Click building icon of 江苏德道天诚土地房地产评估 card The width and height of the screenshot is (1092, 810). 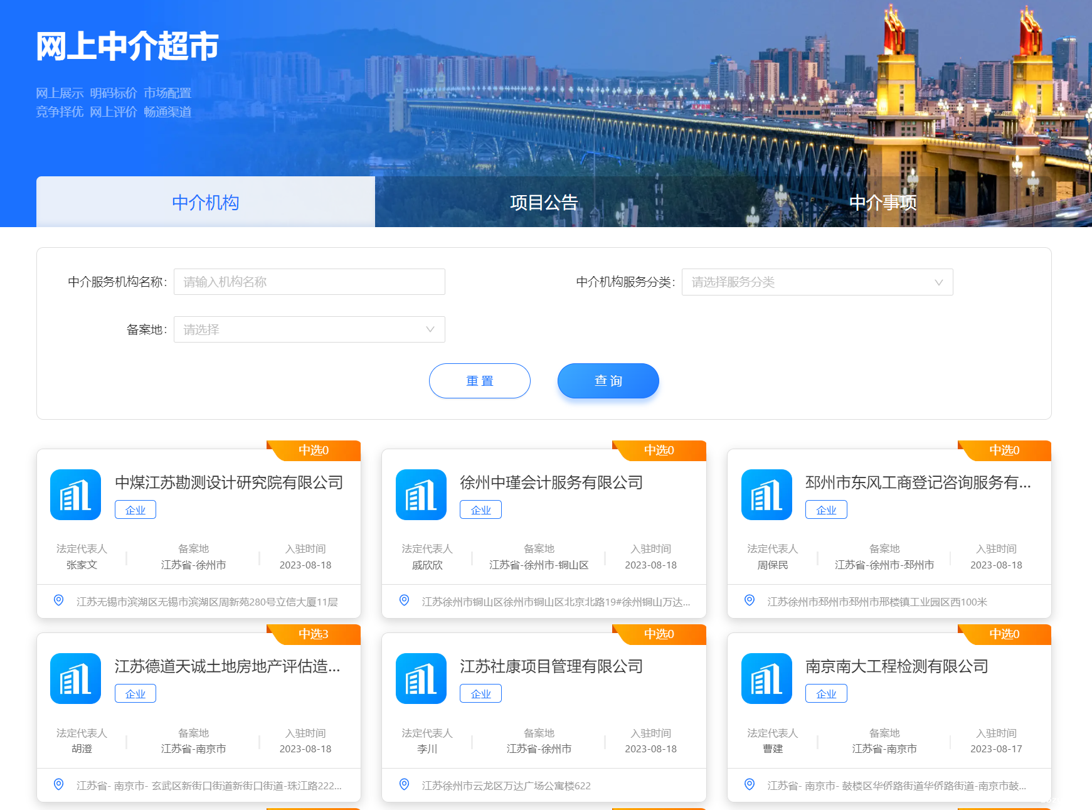(x=75, y=678)
